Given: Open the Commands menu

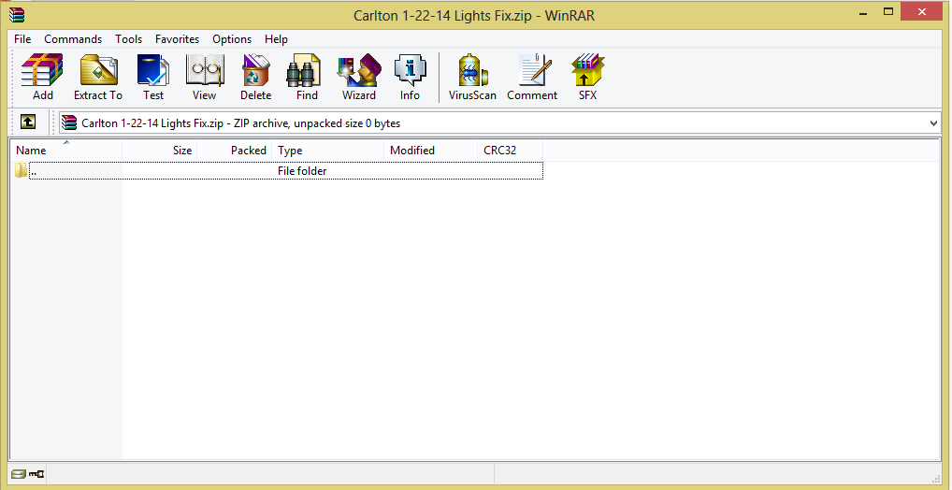Looking at the screenshot, I should [x=73, y=39].
